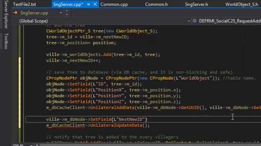
Task: Click the 'Add' method on m_worldObjects line
Action: pos(107,54)
